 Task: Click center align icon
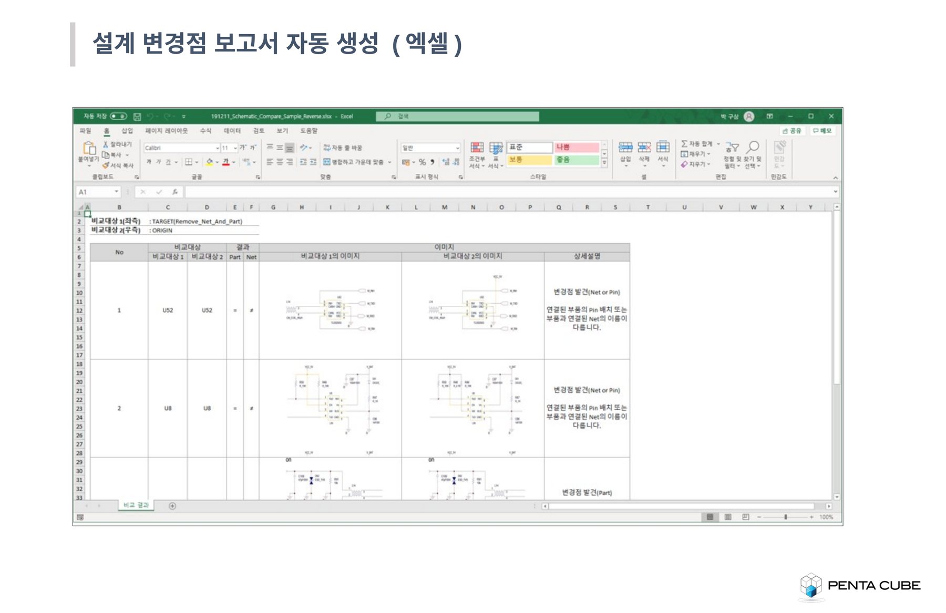click(280, 162)
